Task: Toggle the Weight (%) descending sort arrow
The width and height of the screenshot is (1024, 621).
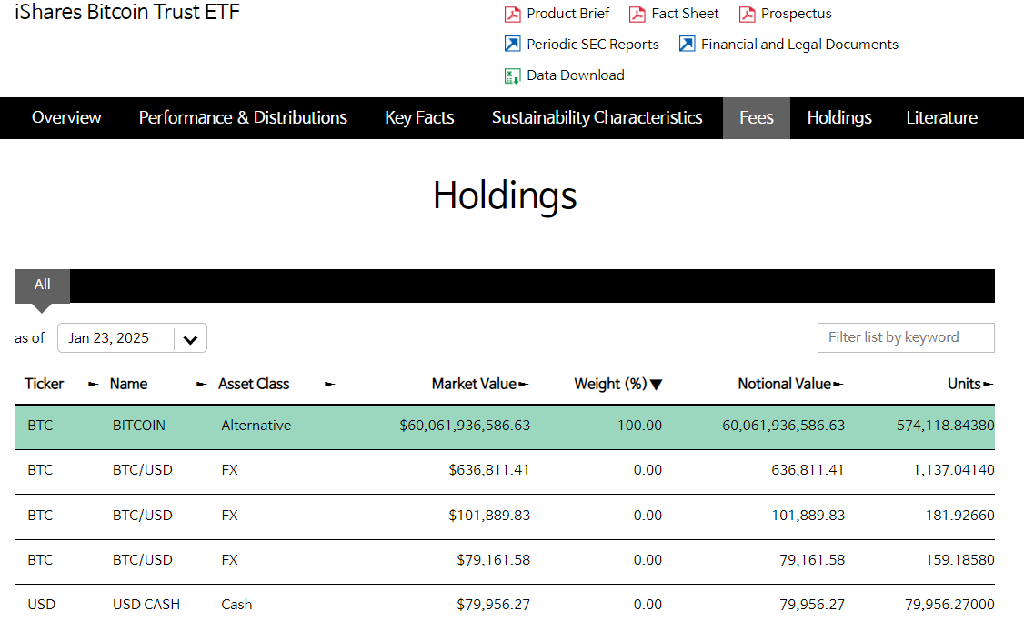Action: tap(656, 385)
